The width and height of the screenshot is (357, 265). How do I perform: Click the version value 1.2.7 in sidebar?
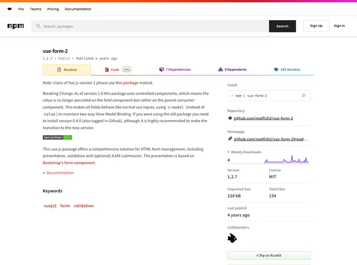tap(232, 177)
